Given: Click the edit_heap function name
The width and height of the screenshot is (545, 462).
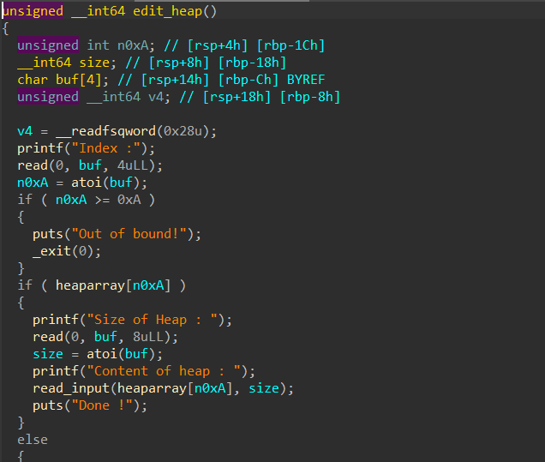Looking at the screenshot, I should [167, 11].
